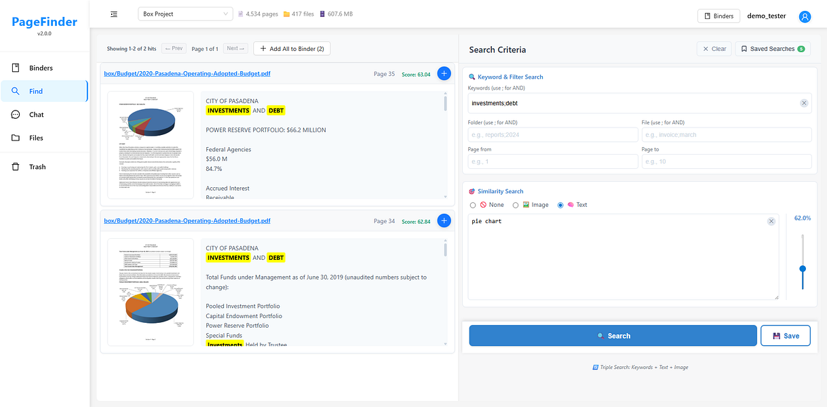Viewport: 827px width, 407px height.
Task: Click the Prev page button
Action: [174, 49]
